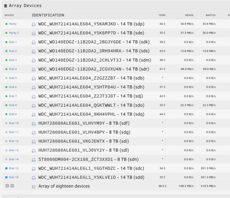
Task: Open the Disk 1 device link
Action: point(13,42)
